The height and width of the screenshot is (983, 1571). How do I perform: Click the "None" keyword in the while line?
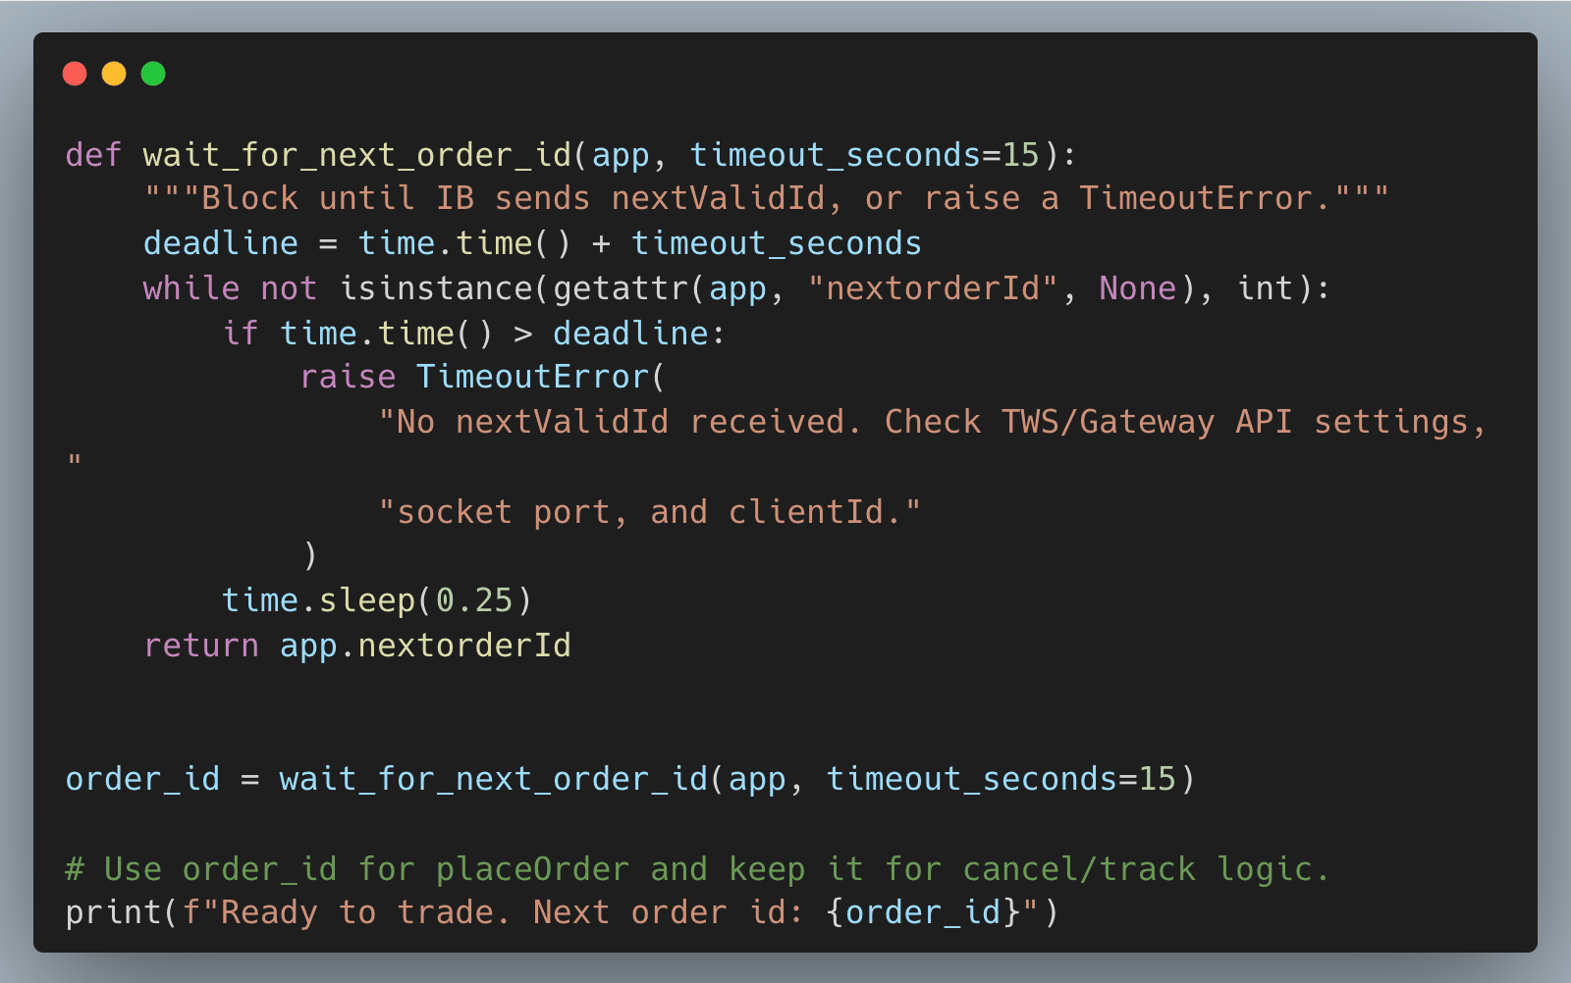point(1137,288)
